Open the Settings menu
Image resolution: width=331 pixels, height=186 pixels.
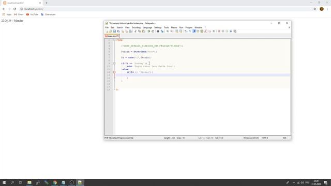(x=158, y=27)
